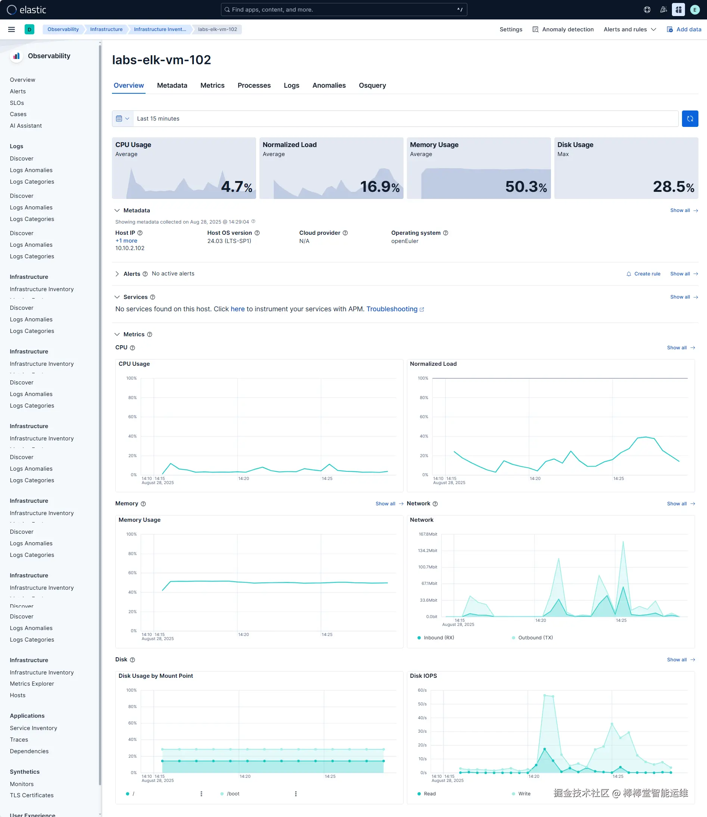Toggle Inbound (RX) series in Network legend
This screenshot has width=707, height=817.
point(436,637)
